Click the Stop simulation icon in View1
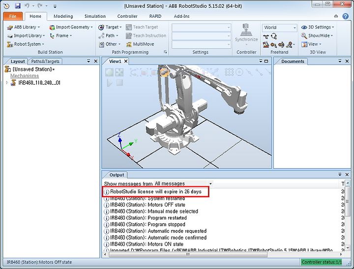The width and height of the screenshot is (354, 269). point(119,83)
